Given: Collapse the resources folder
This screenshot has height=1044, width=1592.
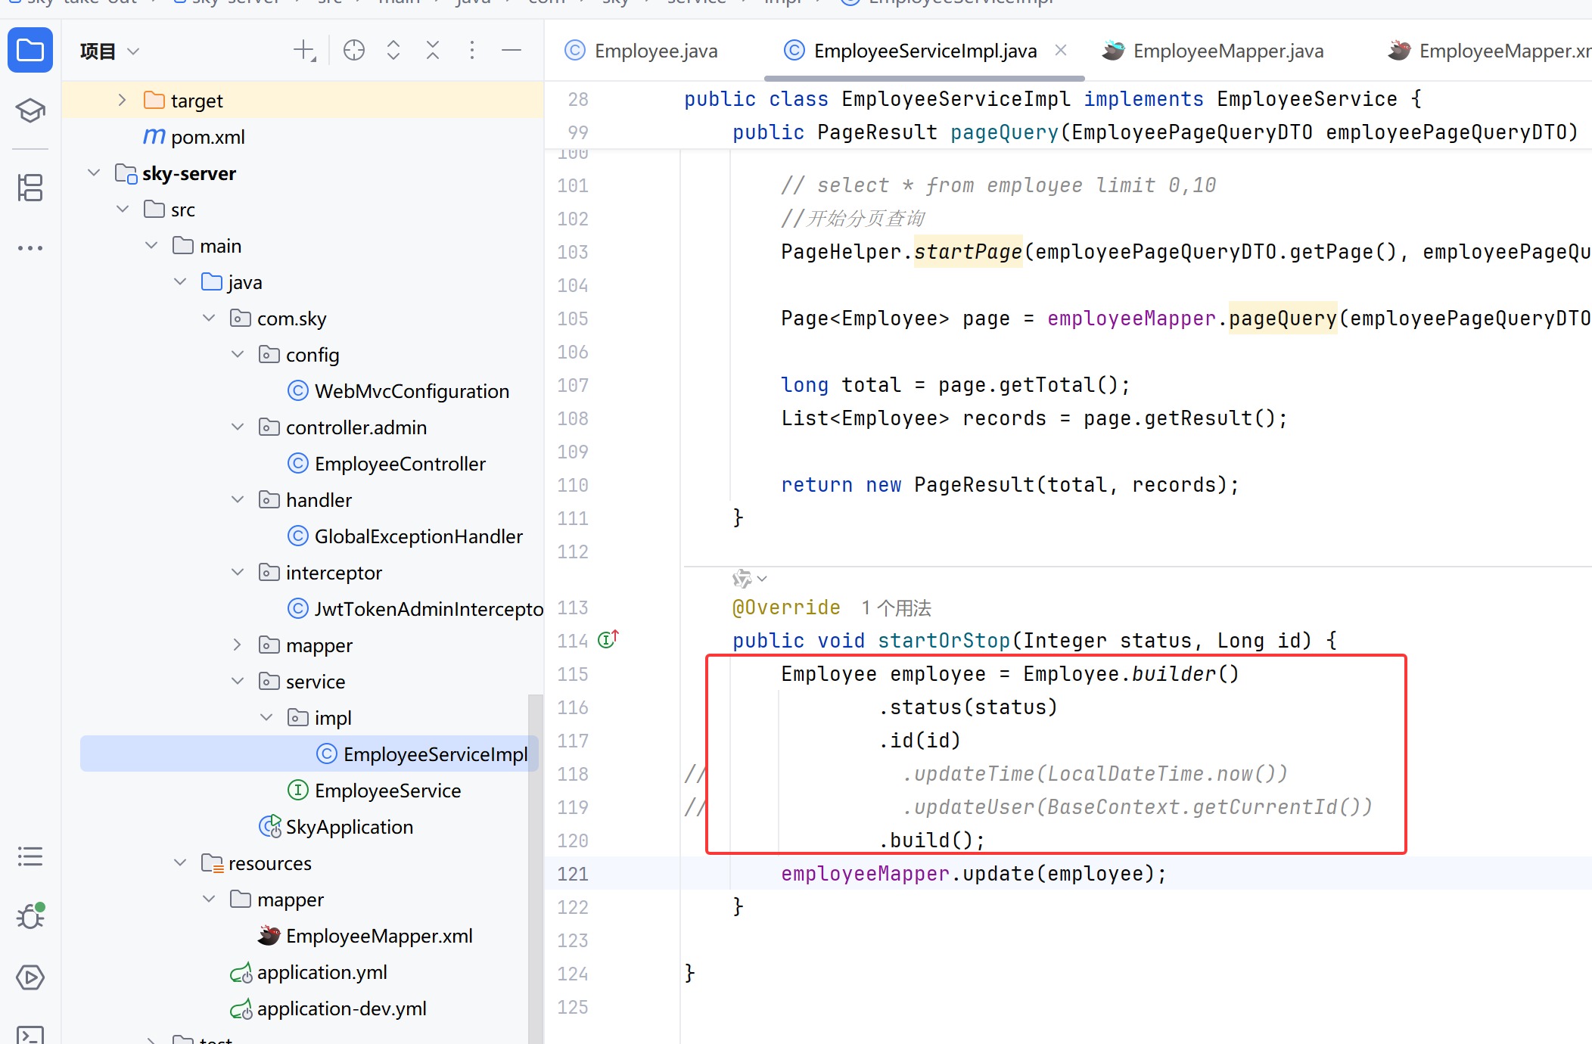Looking at the screenshot, I should point(180,862).
